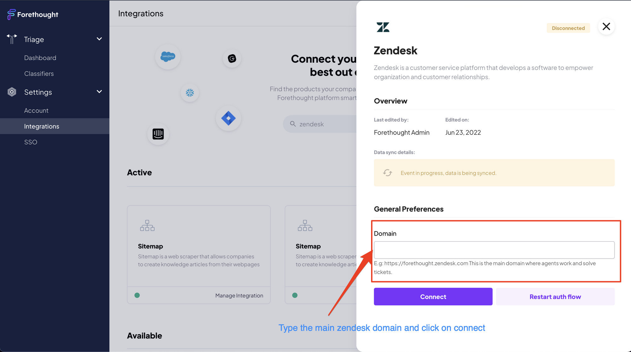Click the Zendesk logo in panel
The width and height of the screenshot is (631, 352).
pyautogui.click(x=383, y=27)
